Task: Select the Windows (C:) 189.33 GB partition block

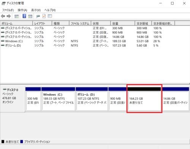Action: point(58,99)
